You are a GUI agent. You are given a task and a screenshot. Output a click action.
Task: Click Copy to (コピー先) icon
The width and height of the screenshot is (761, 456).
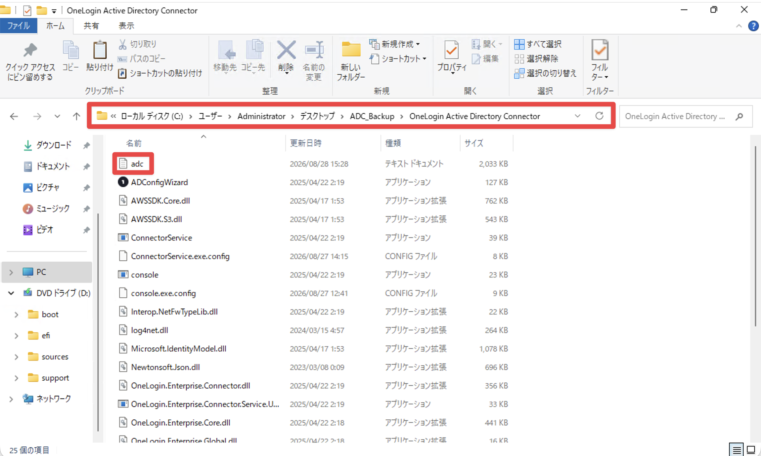(253, 56)
